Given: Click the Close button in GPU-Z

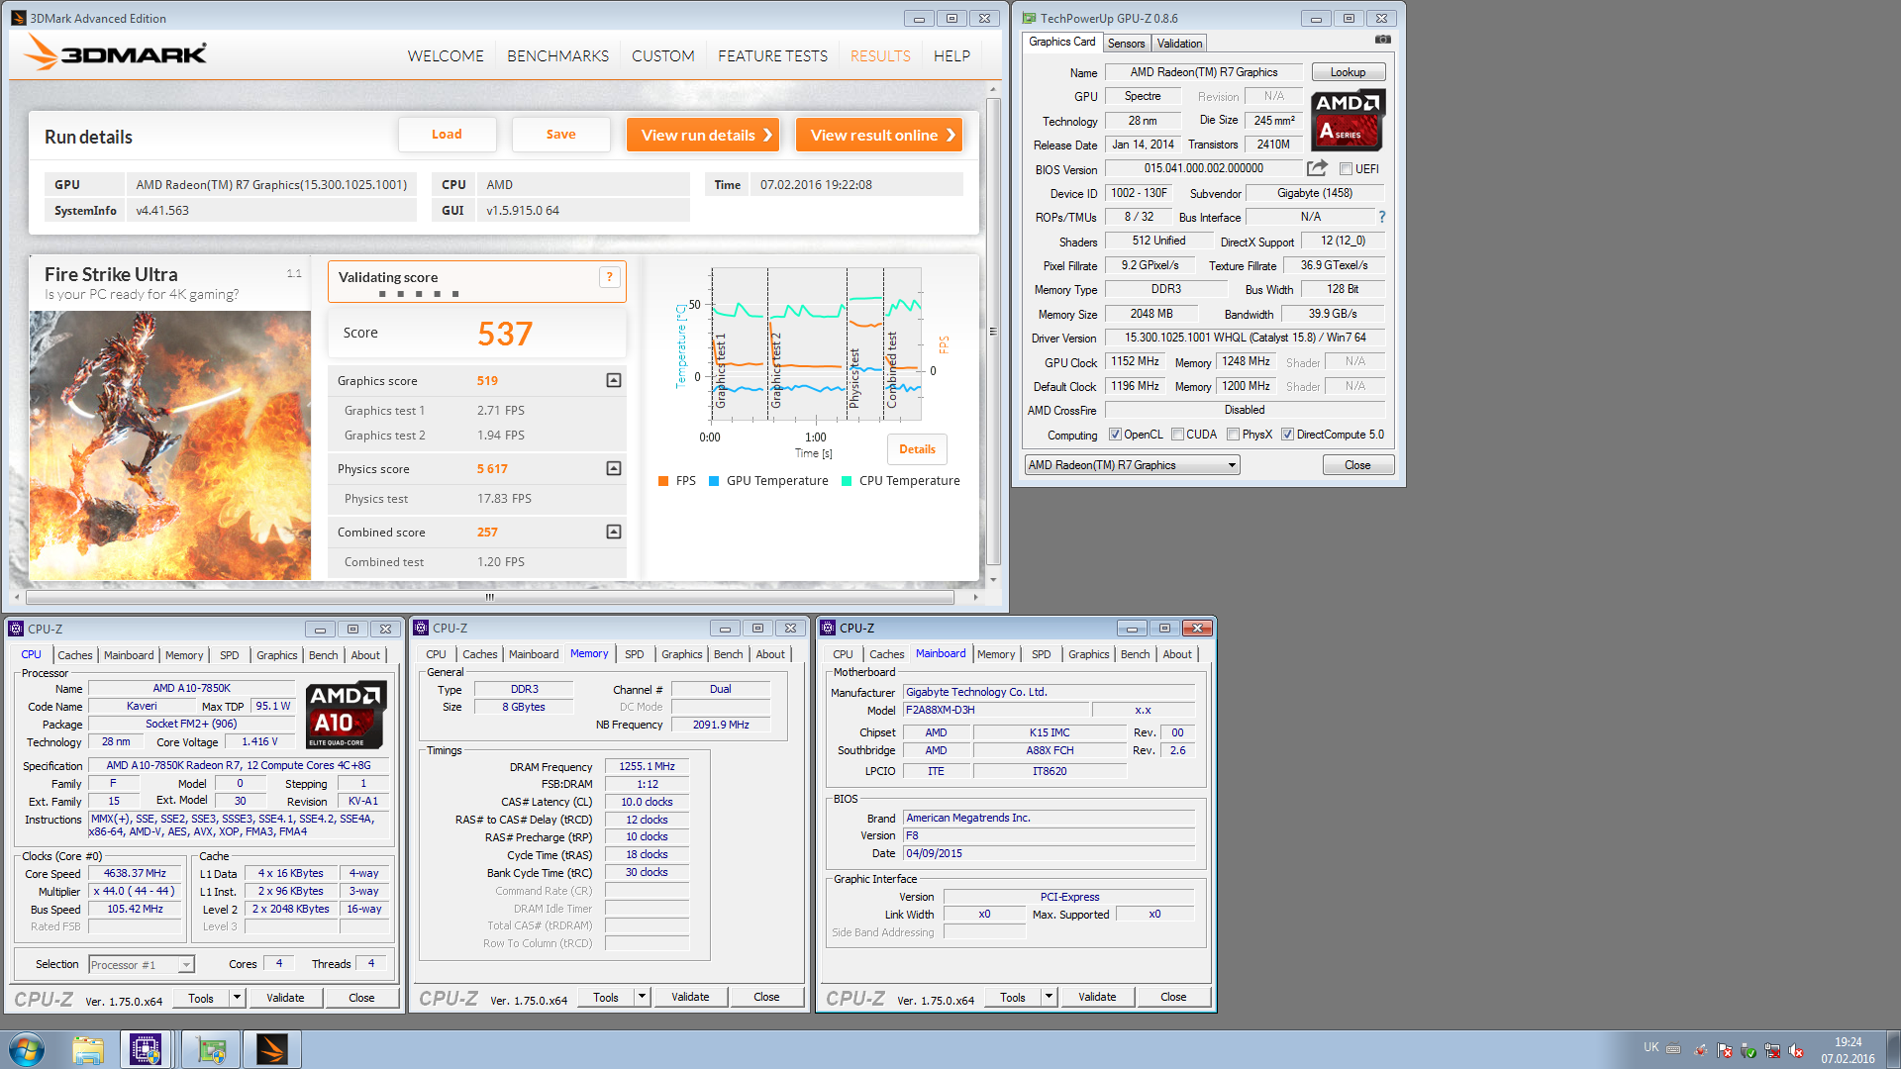Looking at the screenshot, I should point(1357,465).
